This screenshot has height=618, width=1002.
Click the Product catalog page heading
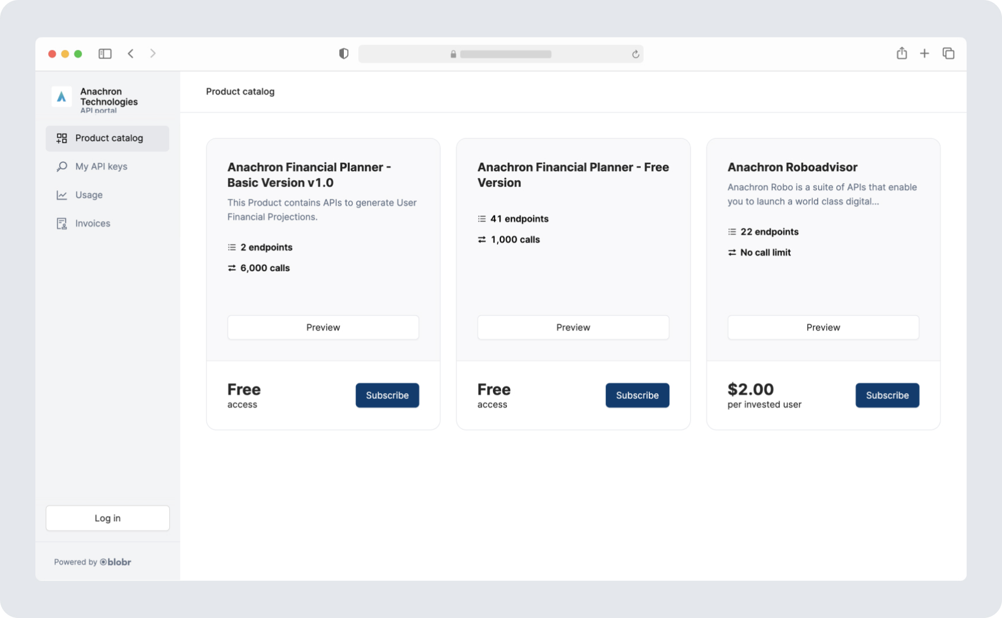tap(240, 92)
